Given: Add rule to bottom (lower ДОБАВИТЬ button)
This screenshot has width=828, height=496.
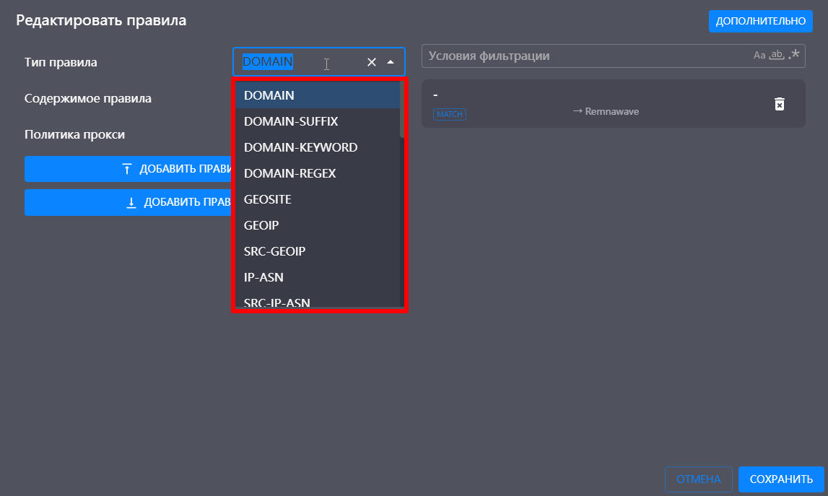Looking at the screenshot, I should pyautogui.click(x=128, y=202).
